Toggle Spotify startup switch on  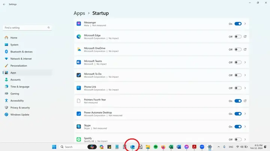(x=238, y=139)
